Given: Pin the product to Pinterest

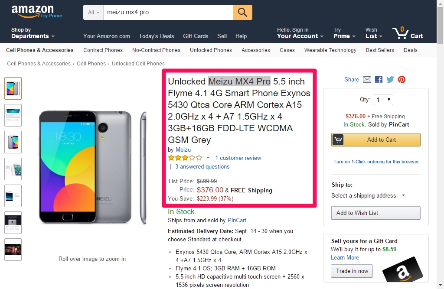Looking at the screenshot, I should coord(401,80).
